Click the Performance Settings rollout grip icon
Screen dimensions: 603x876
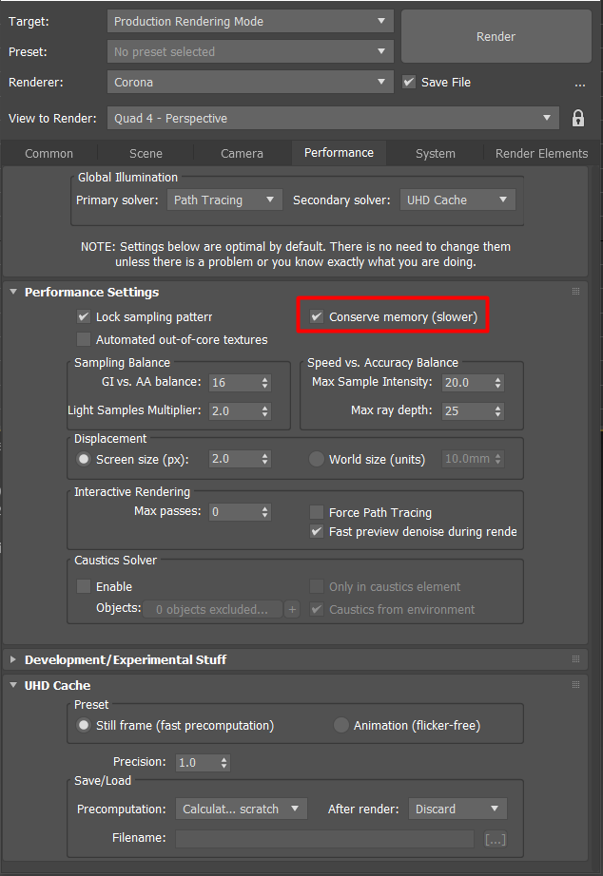(575, 292)
